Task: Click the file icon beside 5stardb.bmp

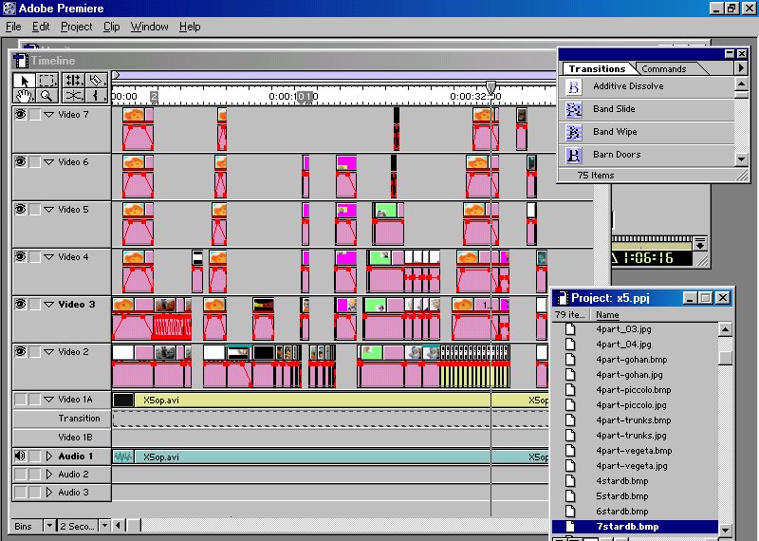Action: pyautogui.click(x=571, y=496)
